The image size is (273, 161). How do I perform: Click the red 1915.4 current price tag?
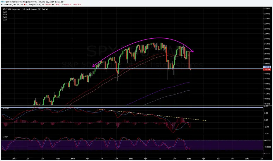click(x=267, y=69)
